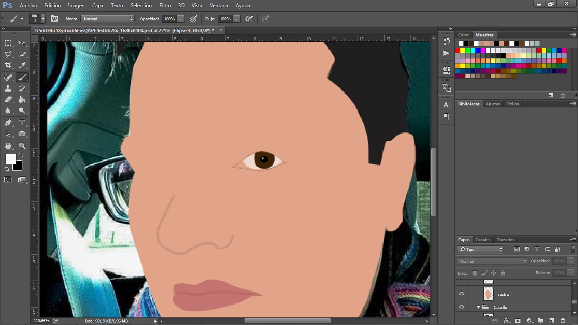The image size is (578, 325).
Task: Select the Eraser tool
Action: pyautogui.click(x=8, y=99)
